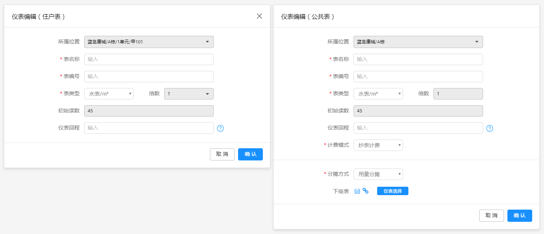Click help icon beside 公共表 仪表回程

[x=490, y=128]
